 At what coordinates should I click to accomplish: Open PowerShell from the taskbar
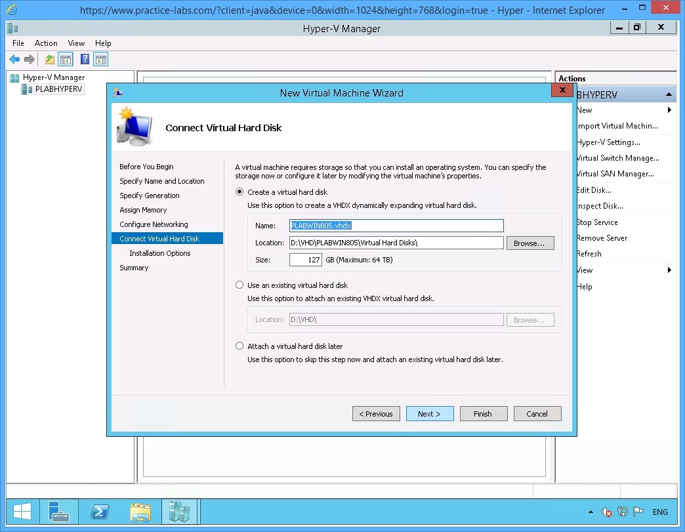pos(100,512)
